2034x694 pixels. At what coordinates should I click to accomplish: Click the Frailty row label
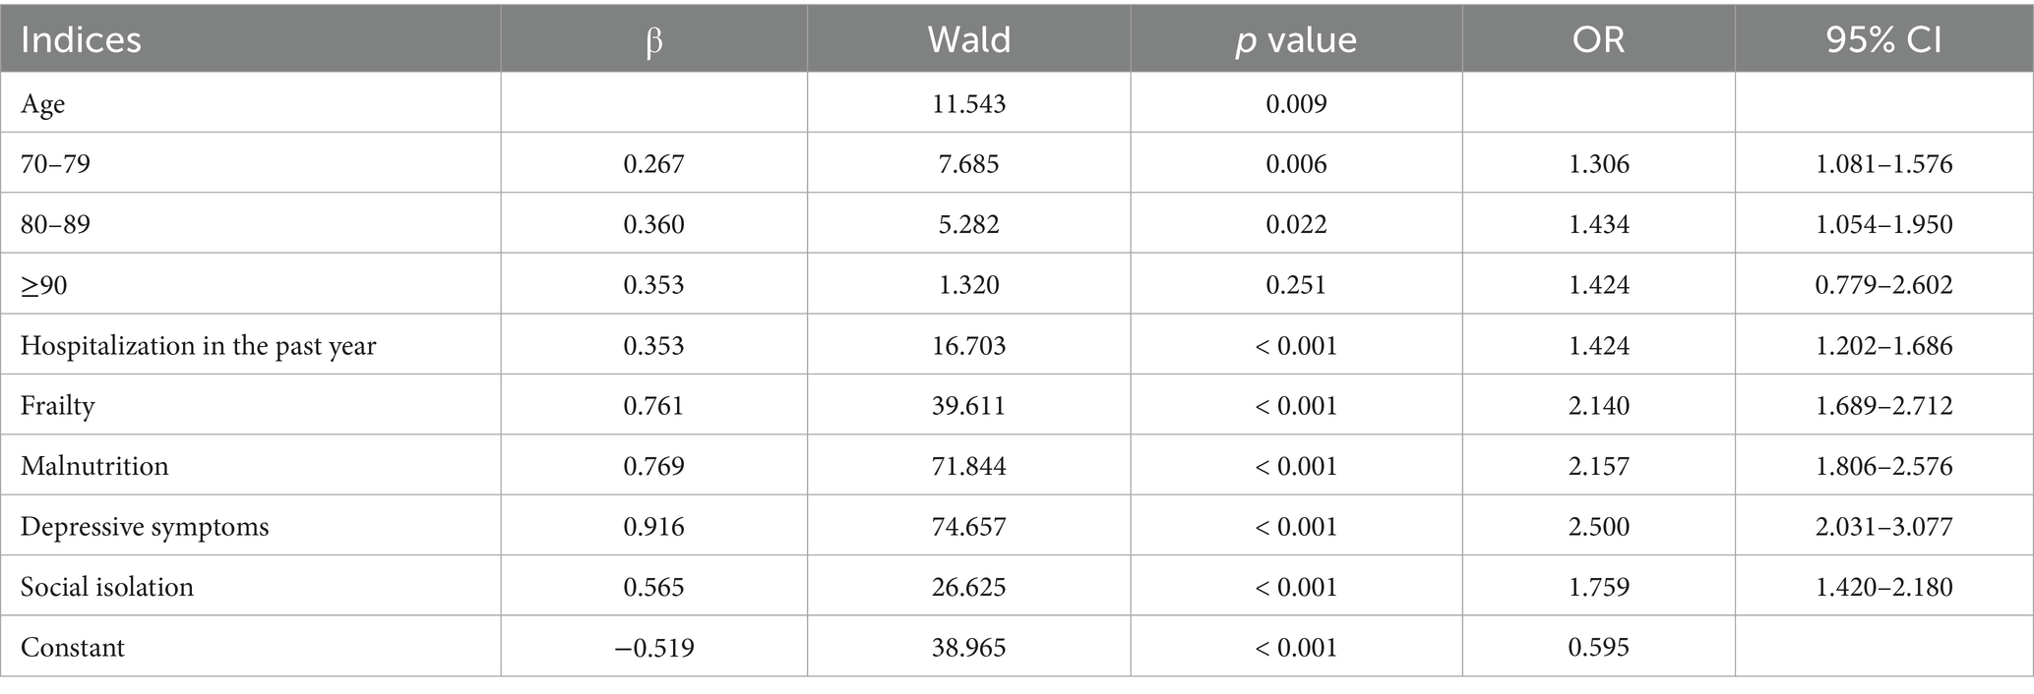point(57,406)
